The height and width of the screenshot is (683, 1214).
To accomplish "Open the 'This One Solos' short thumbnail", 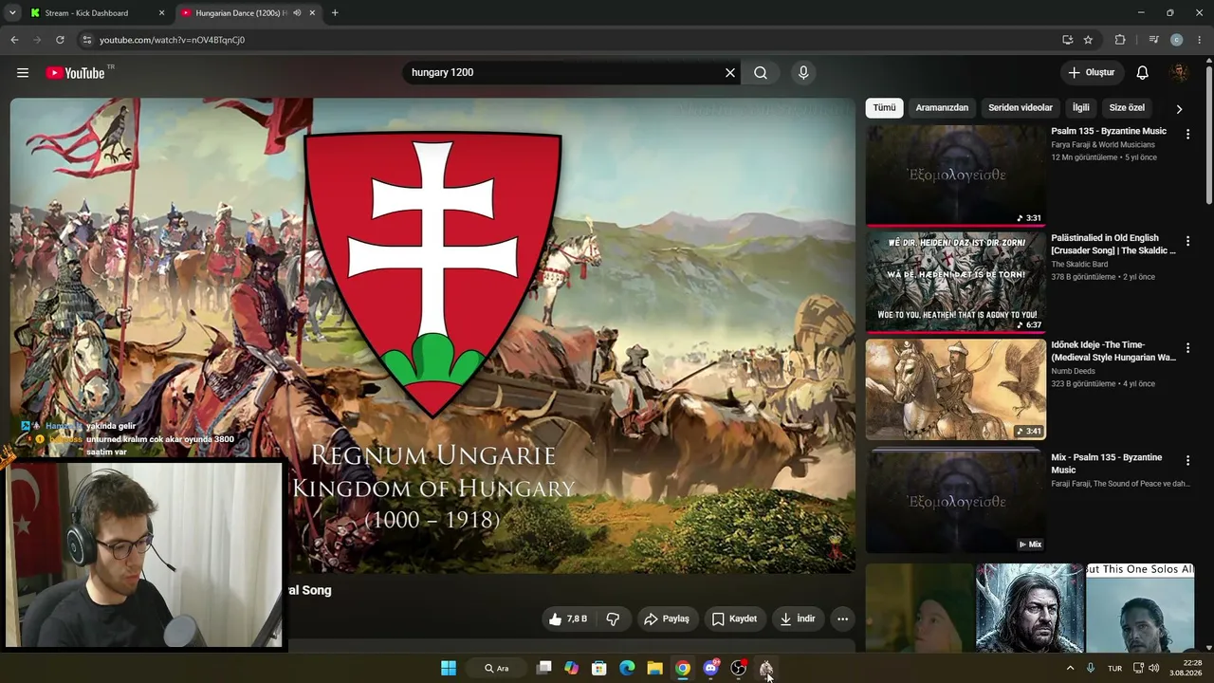I will click(x=1140, y=608).
